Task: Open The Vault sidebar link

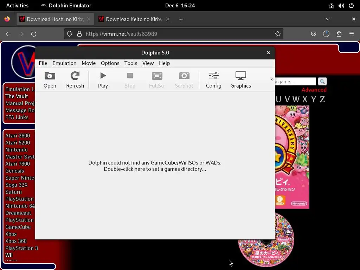Action: [17, 96]
